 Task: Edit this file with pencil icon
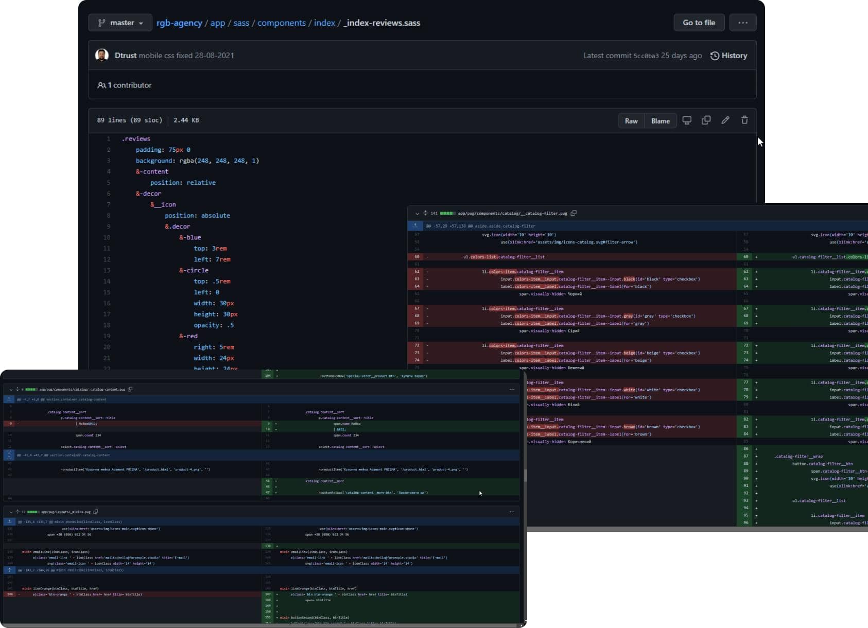(725, 120)
